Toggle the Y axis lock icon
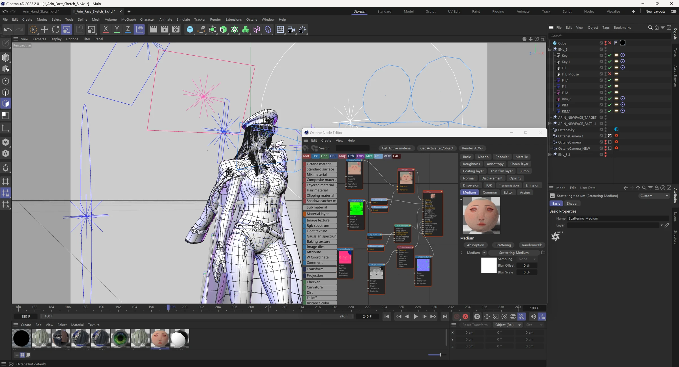 click(x=117, y=29)
